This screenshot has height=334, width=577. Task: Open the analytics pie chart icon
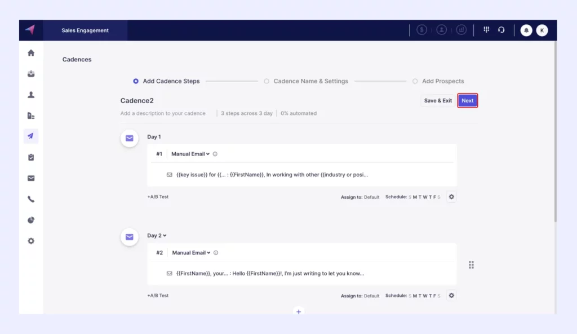(31, 220)
